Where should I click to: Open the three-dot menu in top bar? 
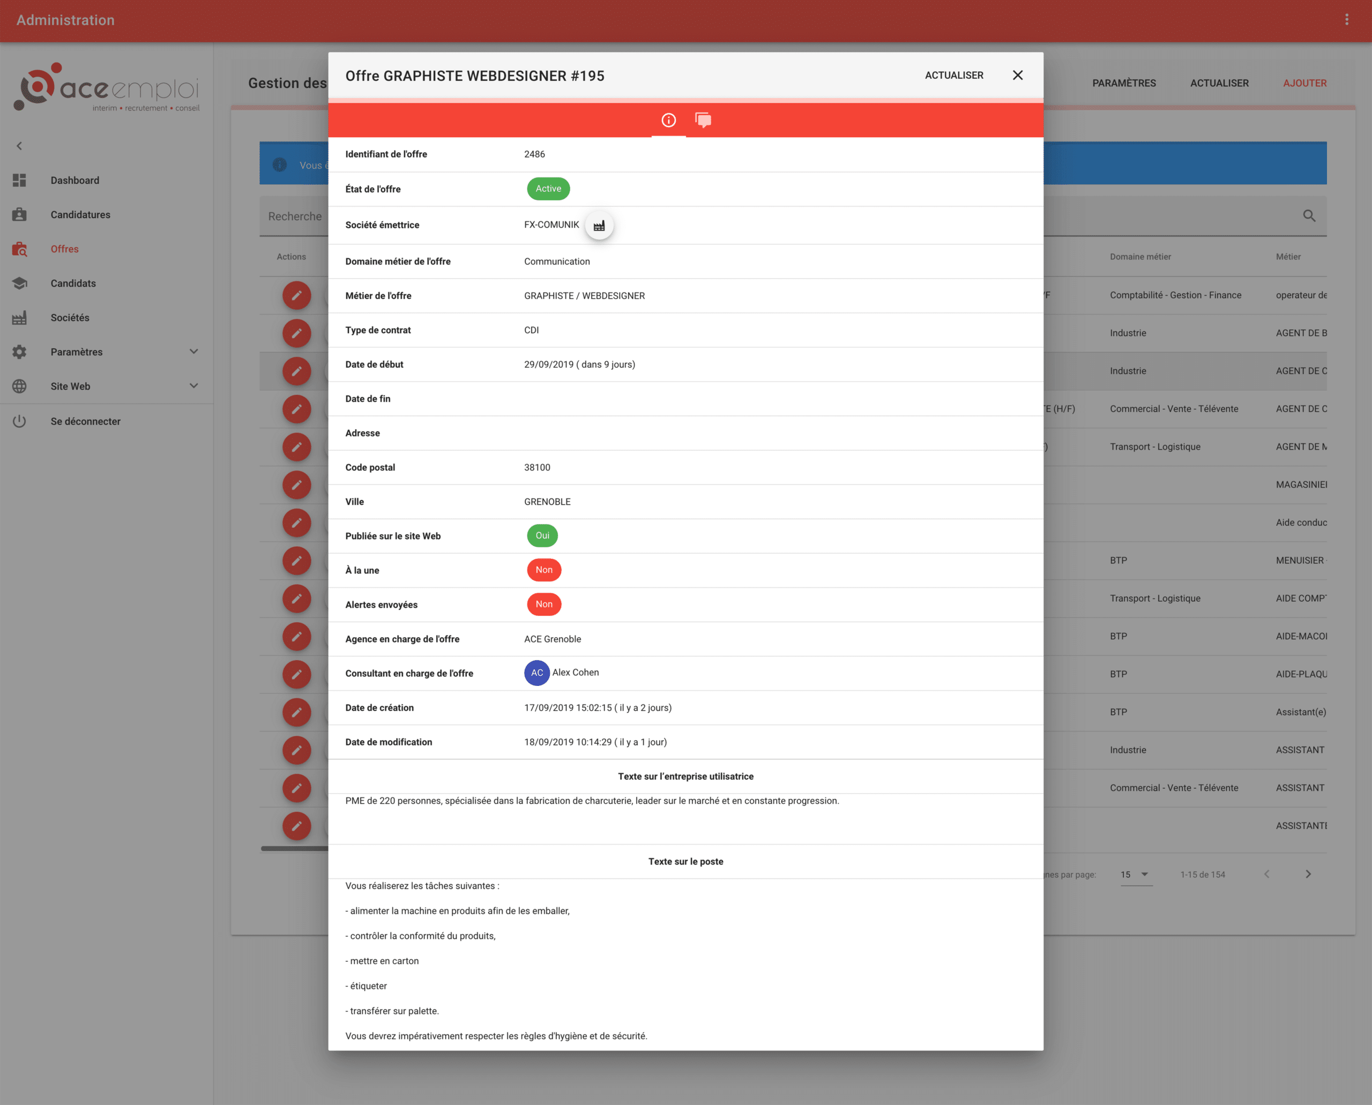[1346, 20]
